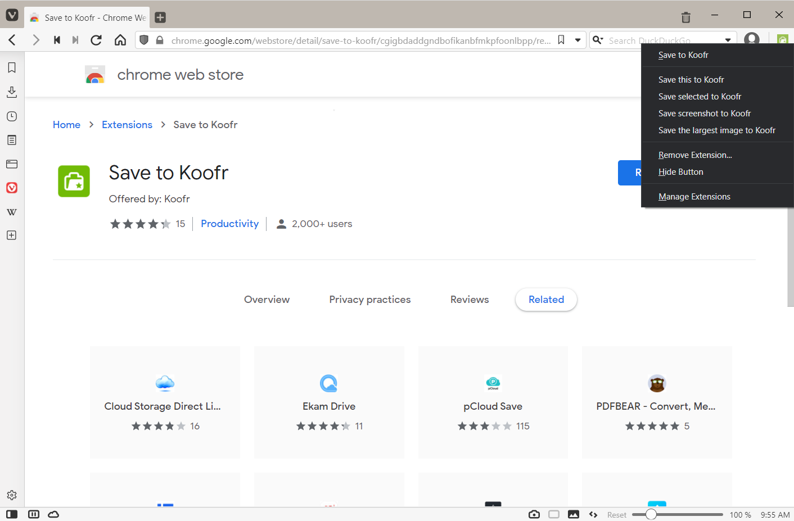794x521 pixels.
Task: Follow the Extensions breadcrumb link
Action: 127,125
